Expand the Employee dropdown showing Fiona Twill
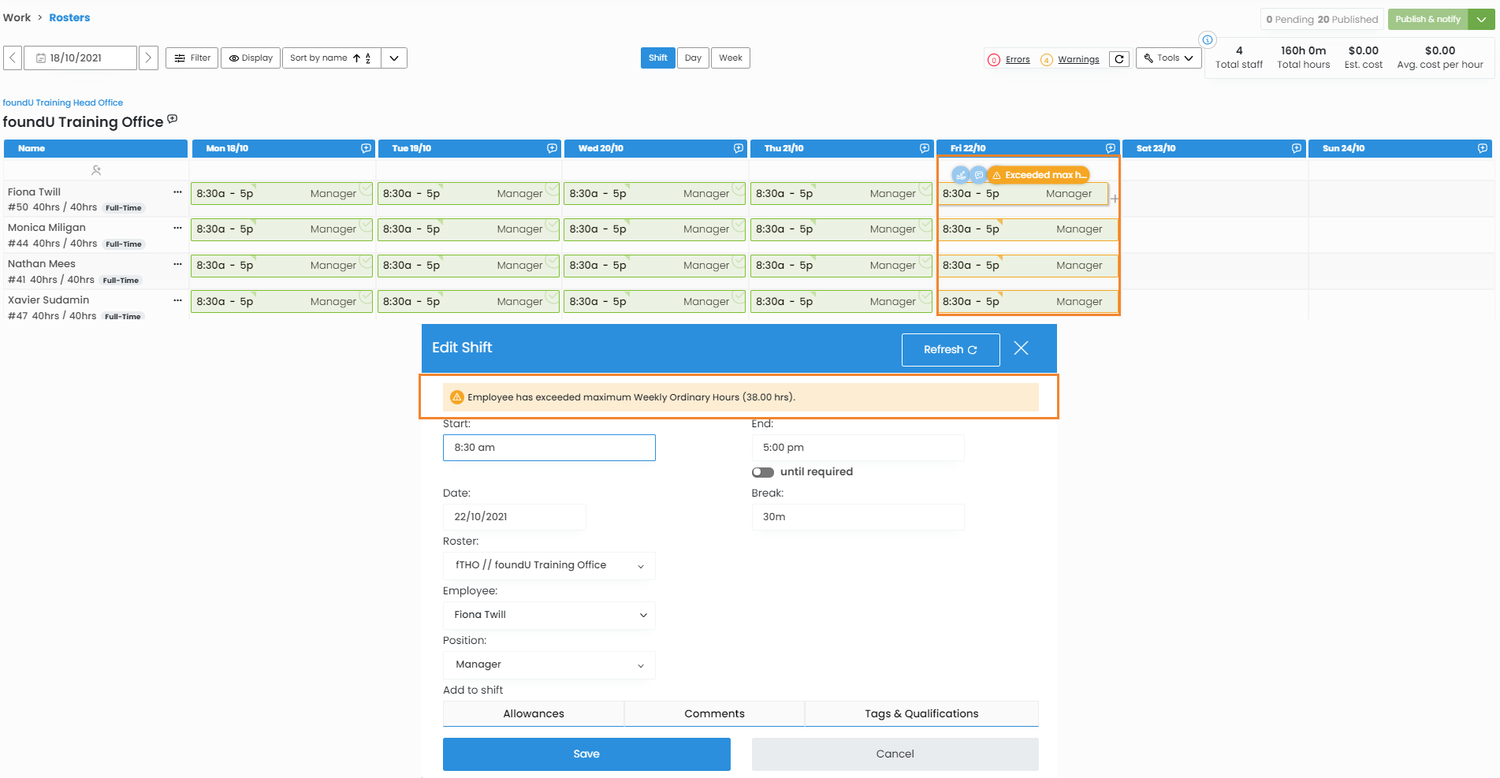The width and height of the screenshot is (1500, 778). click(549, 615)
